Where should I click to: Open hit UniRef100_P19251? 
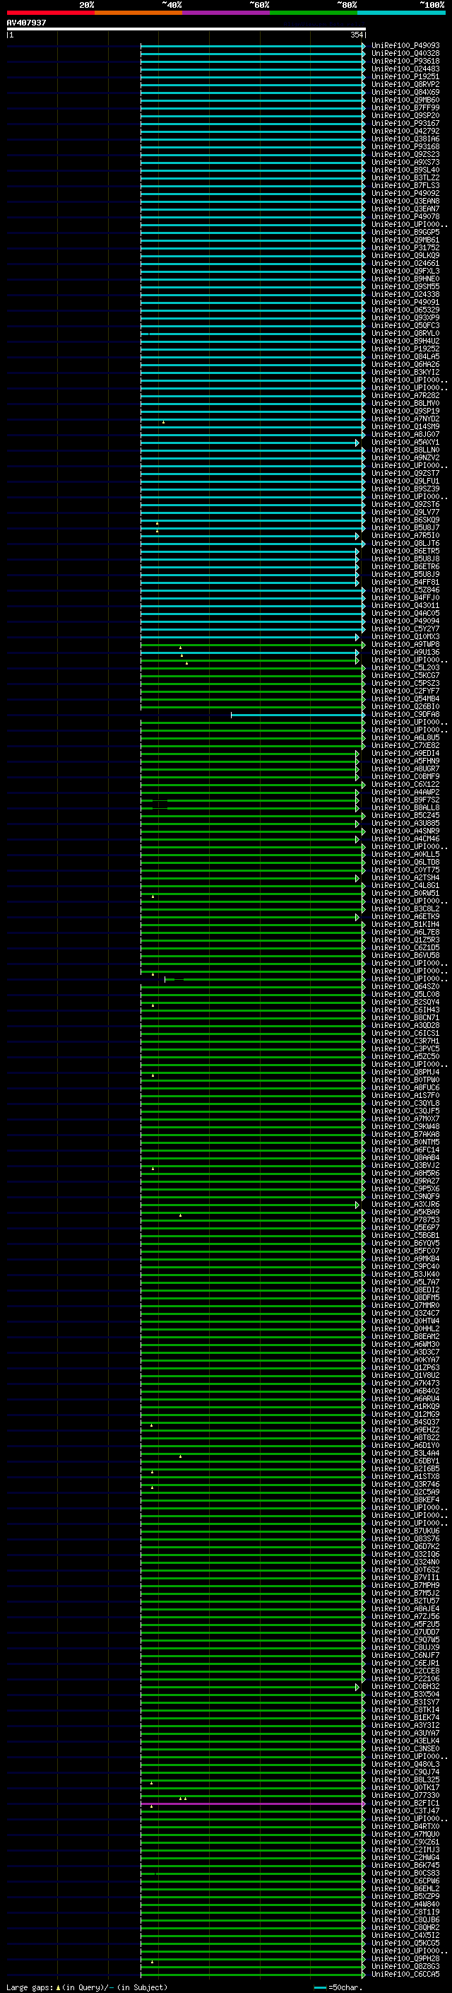pyautogui.click(x=405, y=76)
